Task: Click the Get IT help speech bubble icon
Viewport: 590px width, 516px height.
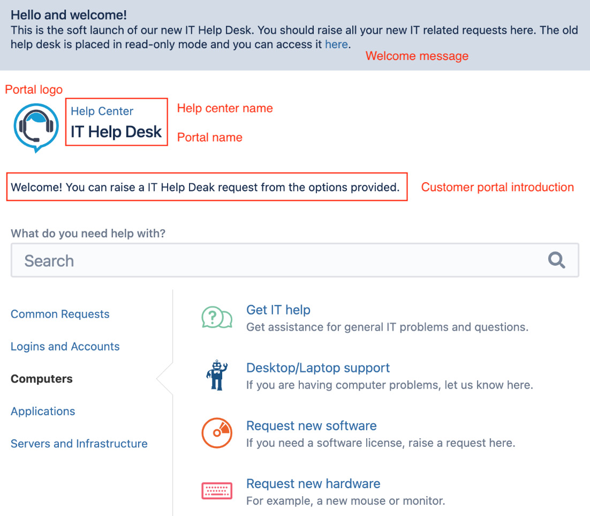Action: click(217, 318)
